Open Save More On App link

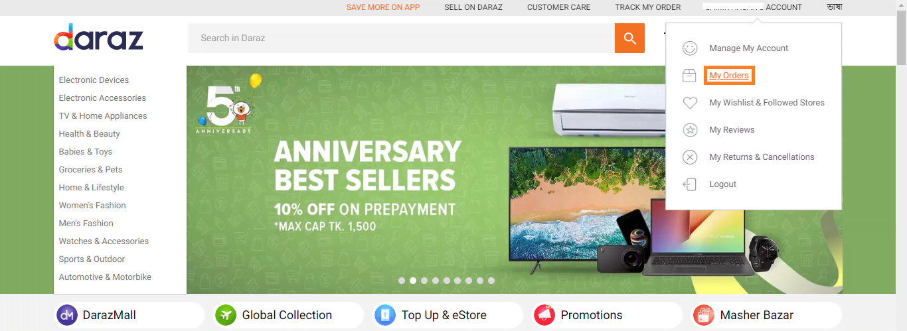383,7
